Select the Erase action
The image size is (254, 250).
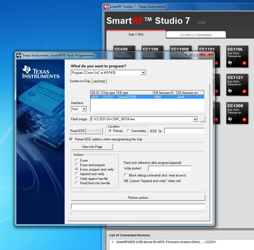(77, 160)
